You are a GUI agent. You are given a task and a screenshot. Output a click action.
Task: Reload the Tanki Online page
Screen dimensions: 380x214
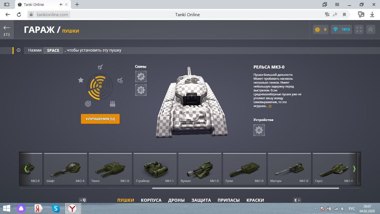pos(19,14)
